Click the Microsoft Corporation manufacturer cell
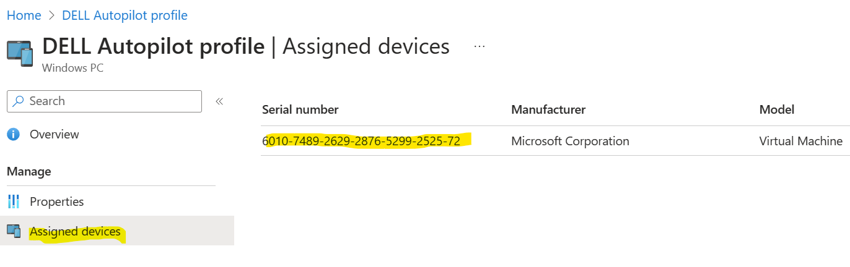The height and width of the screenshot is (267, 850). coord(570,141)
